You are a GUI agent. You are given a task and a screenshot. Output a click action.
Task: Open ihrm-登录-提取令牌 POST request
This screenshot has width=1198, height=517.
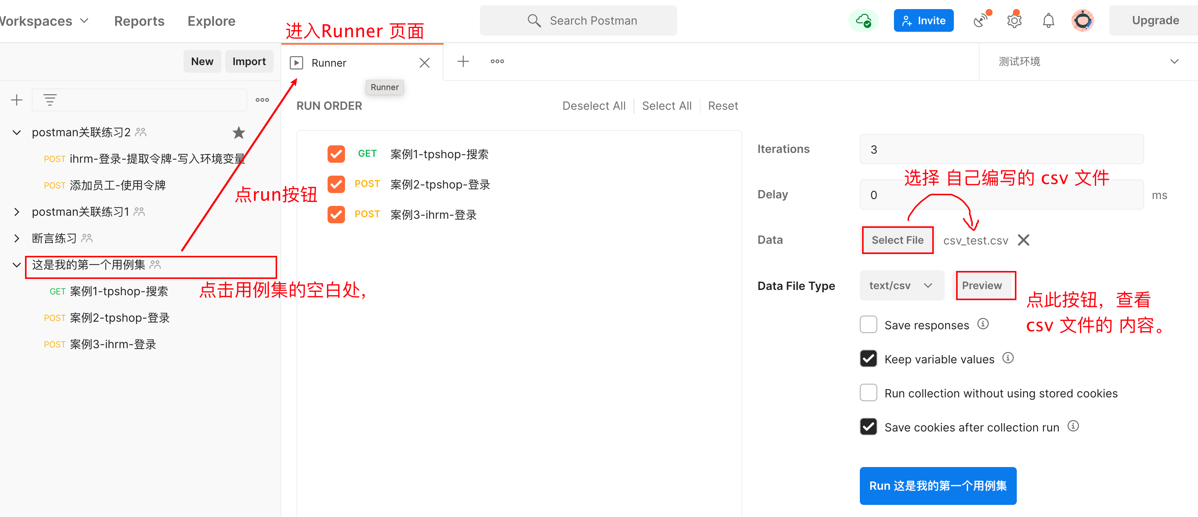click(x=144, y=159)
